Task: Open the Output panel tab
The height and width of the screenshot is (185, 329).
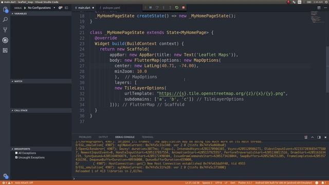Action: pyautogui.click(x=103, y=137)
